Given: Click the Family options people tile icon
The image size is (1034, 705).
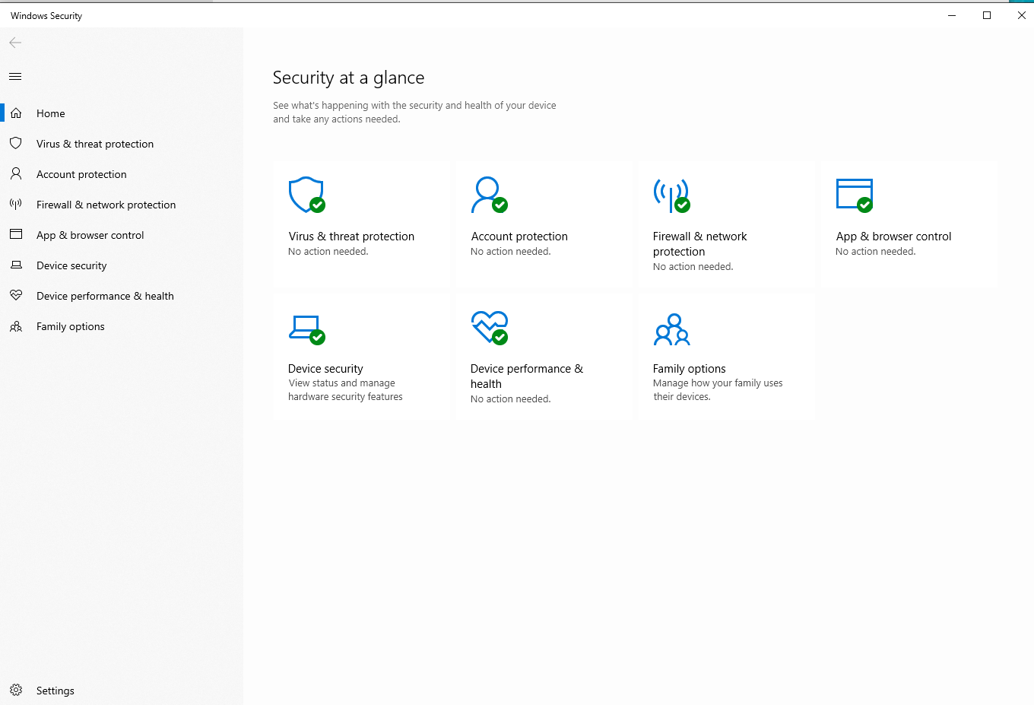Looking at the screenshot, I should (x=671, y=329).
